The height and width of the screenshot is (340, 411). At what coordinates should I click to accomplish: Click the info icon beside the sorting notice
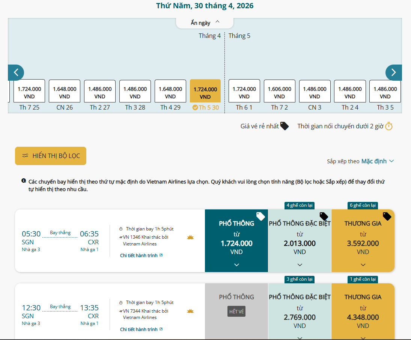pyautogui.click(x=24, y=181)
